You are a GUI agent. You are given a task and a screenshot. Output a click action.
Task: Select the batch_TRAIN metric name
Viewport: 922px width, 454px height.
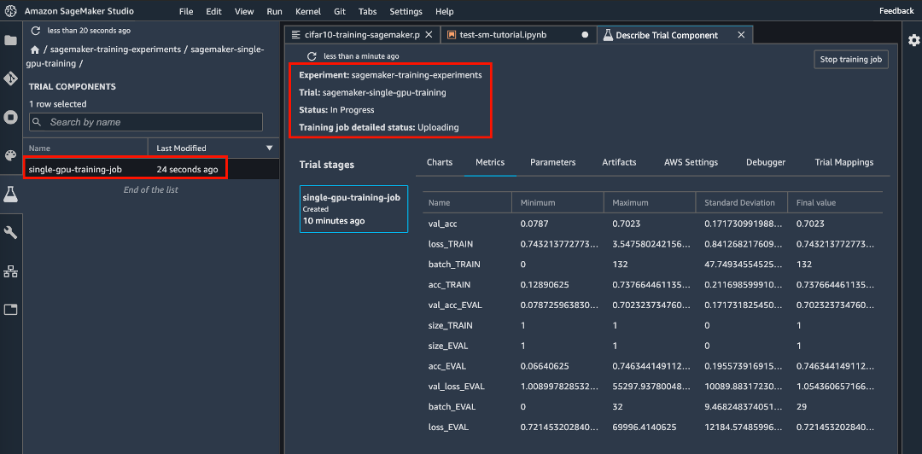[454, 264]
